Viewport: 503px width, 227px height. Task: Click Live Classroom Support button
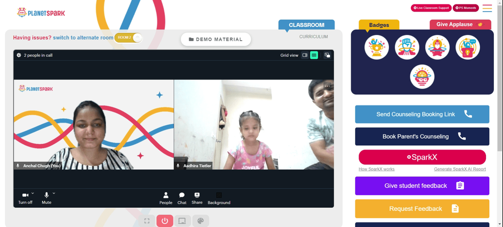click(431, 8)
